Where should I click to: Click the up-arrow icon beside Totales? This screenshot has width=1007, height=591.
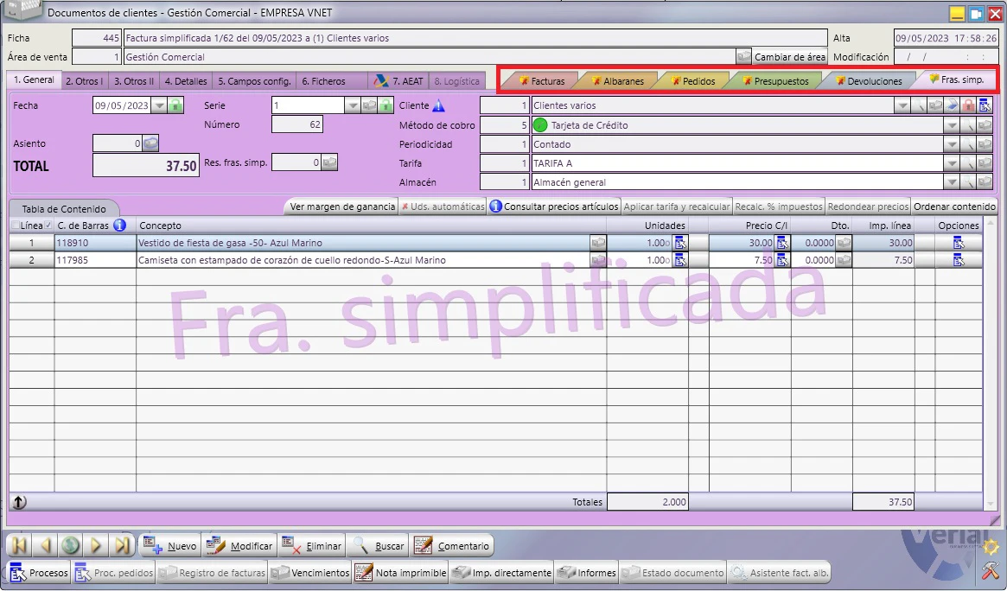19,502
